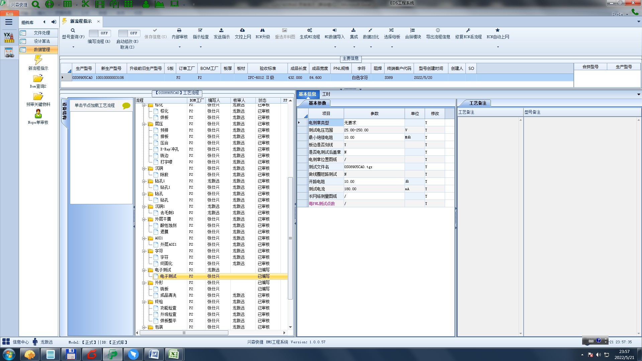Collapse the 层压 tree folder
Image resolution: width=642 pixels, height=361 pixels.
click(144, 124)
